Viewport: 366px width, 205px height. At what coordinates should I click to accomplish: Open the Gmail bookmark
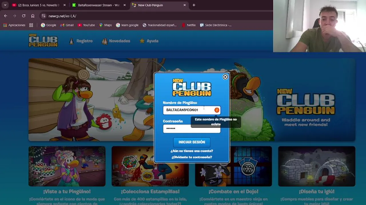tap(67, 25)
